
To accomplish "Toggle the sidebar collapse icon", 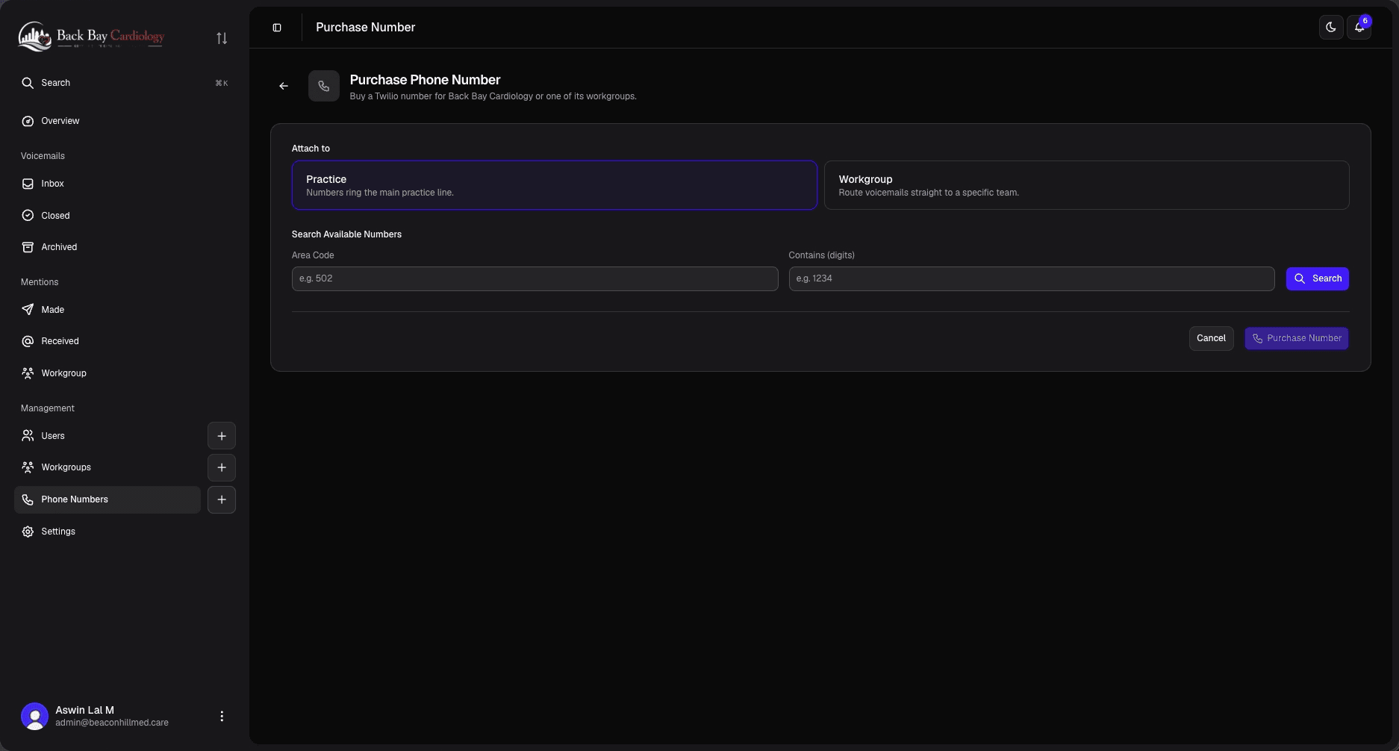I will 277,28.
